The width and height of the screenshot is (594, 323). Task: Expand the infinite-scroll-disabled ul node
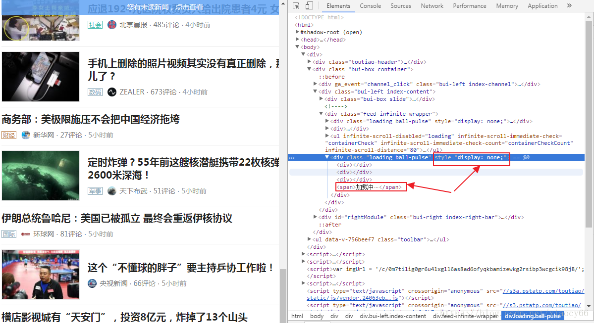327,136
